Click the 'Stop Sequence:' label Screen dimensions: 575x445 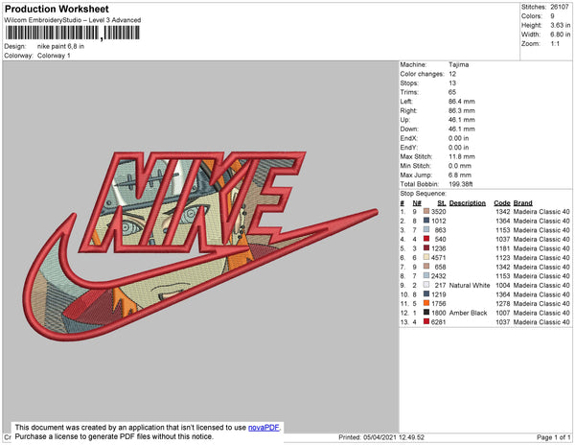pos(423,194)
